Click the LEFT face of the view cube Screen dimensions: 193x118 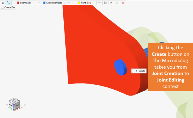pos(17,105)
